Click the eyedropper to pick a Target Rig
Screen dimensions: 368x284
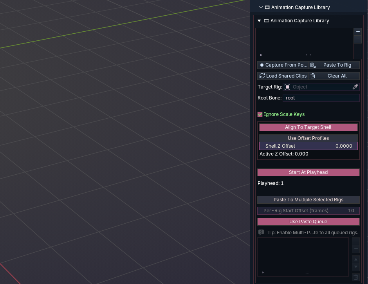pyautogui.click(x=355, y=87)
